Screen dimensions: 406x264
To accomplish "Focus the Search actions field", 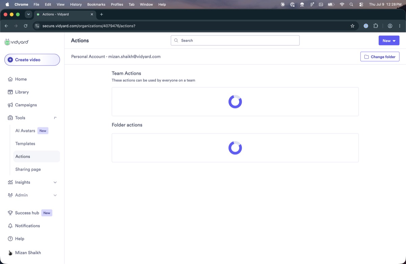I will click(x=235, y=40).
